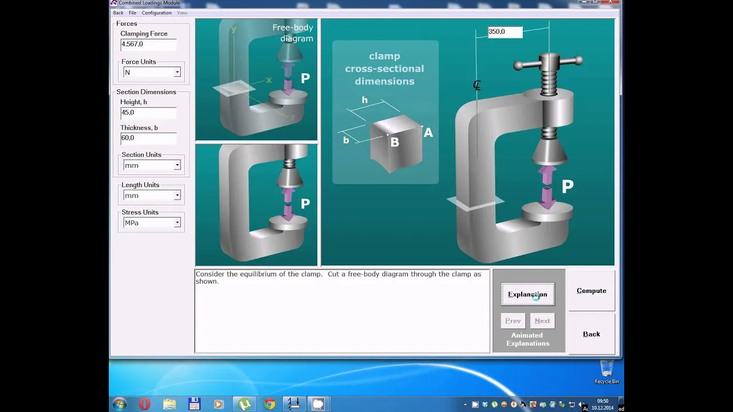Click the floppy disk taskbar icon
The image size is (733, 412).
[194, 405]
